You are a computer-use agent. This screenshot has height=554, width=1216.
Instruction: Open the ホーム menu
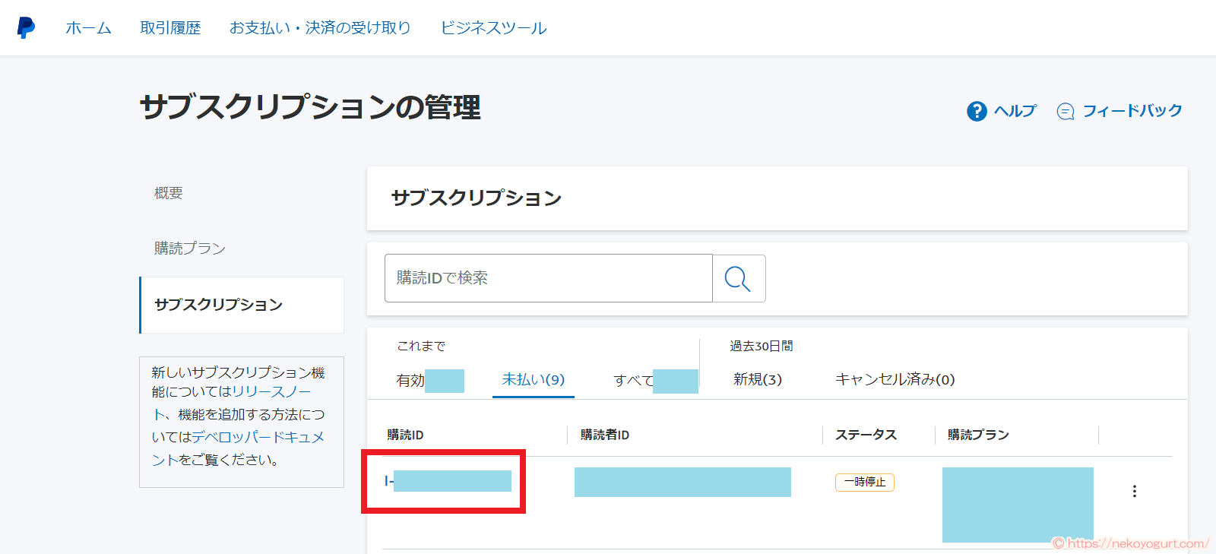click(88, 28)
